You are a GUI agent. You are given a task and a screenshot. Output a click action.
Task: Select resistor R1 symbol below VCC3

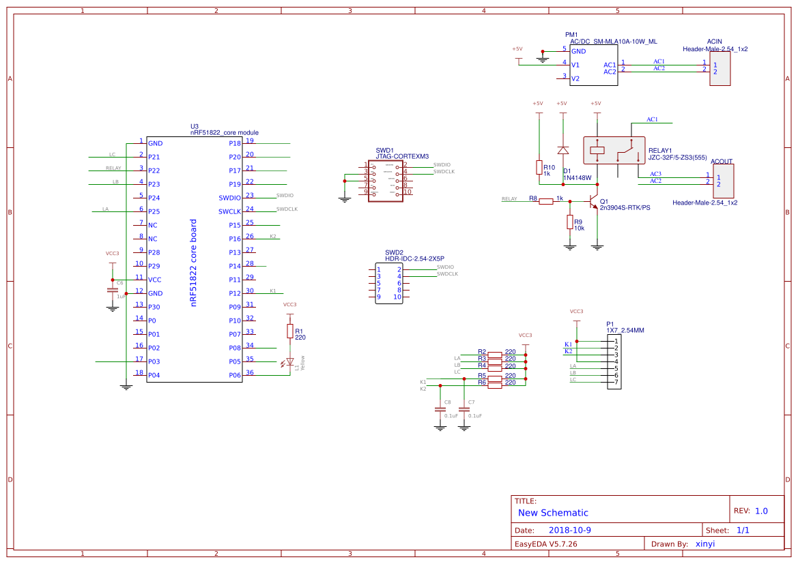(x=289, y=331)
